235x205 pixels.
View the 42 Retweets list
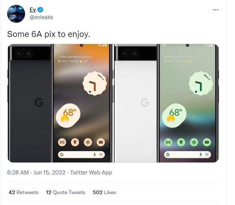click(24, 192)
